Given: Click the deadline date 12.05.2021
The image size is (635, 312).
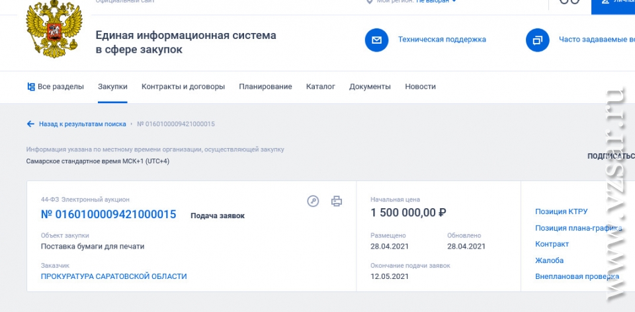Looking at the screenshot, I should pyautogui.click(x=390, y=276).
